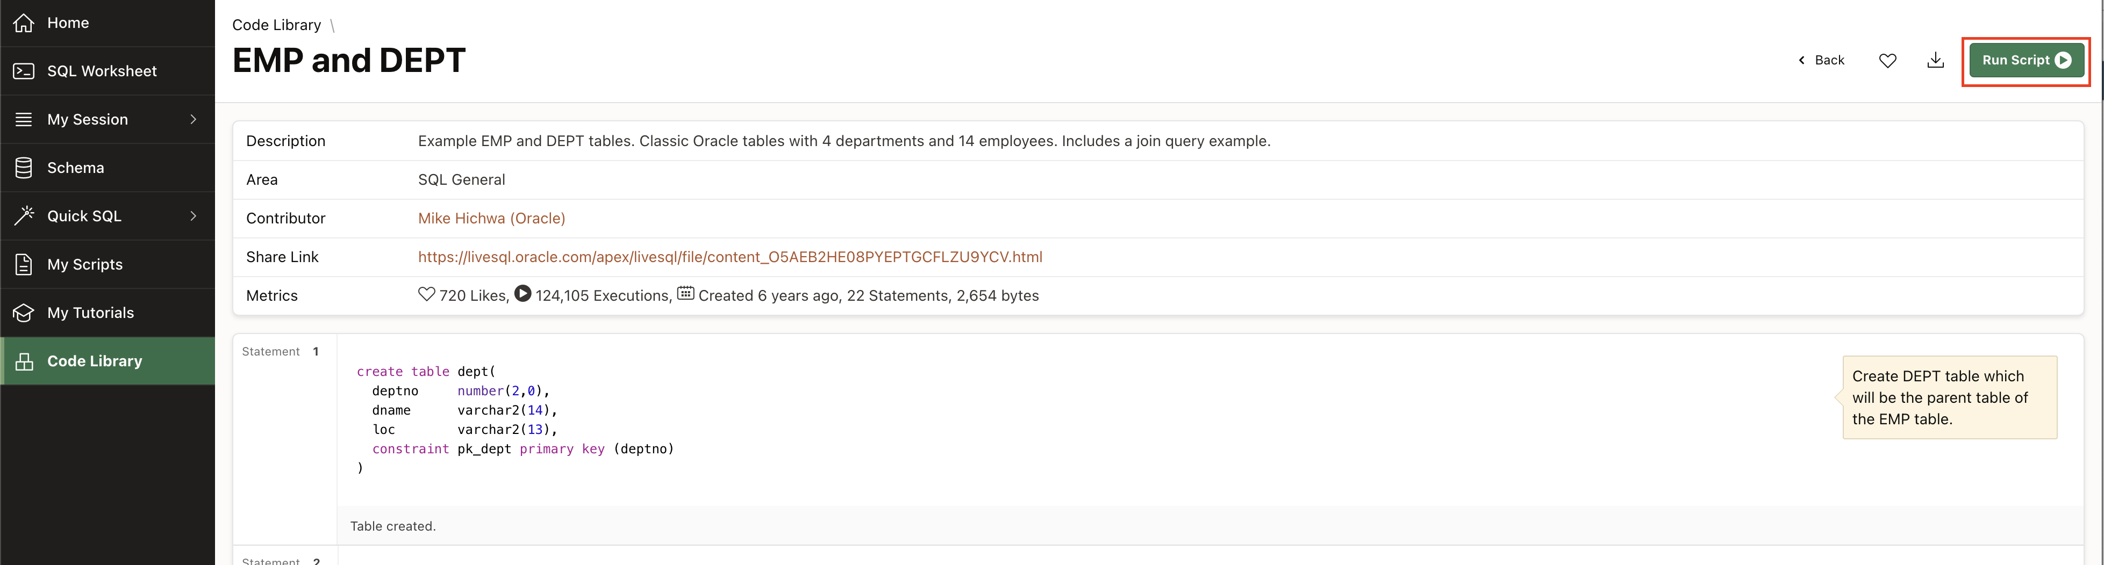Click the My Tutorials graduation cap icon
This screenshot has height=565, width=2104.
click(x=24, y=313)
